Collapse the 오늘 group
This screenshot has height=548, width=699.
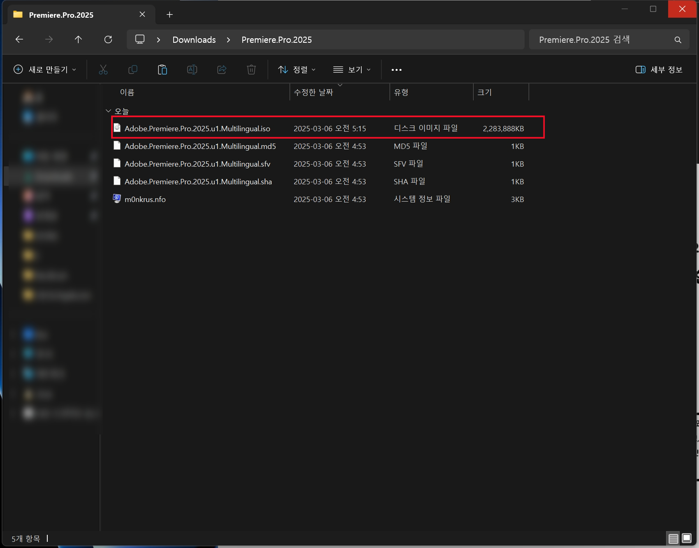pos(108,111)
